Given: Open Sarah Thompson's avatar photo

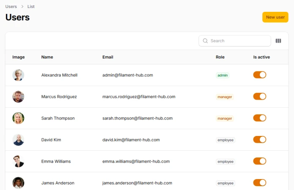Looking at the screenshot, I should coord(18,118).
